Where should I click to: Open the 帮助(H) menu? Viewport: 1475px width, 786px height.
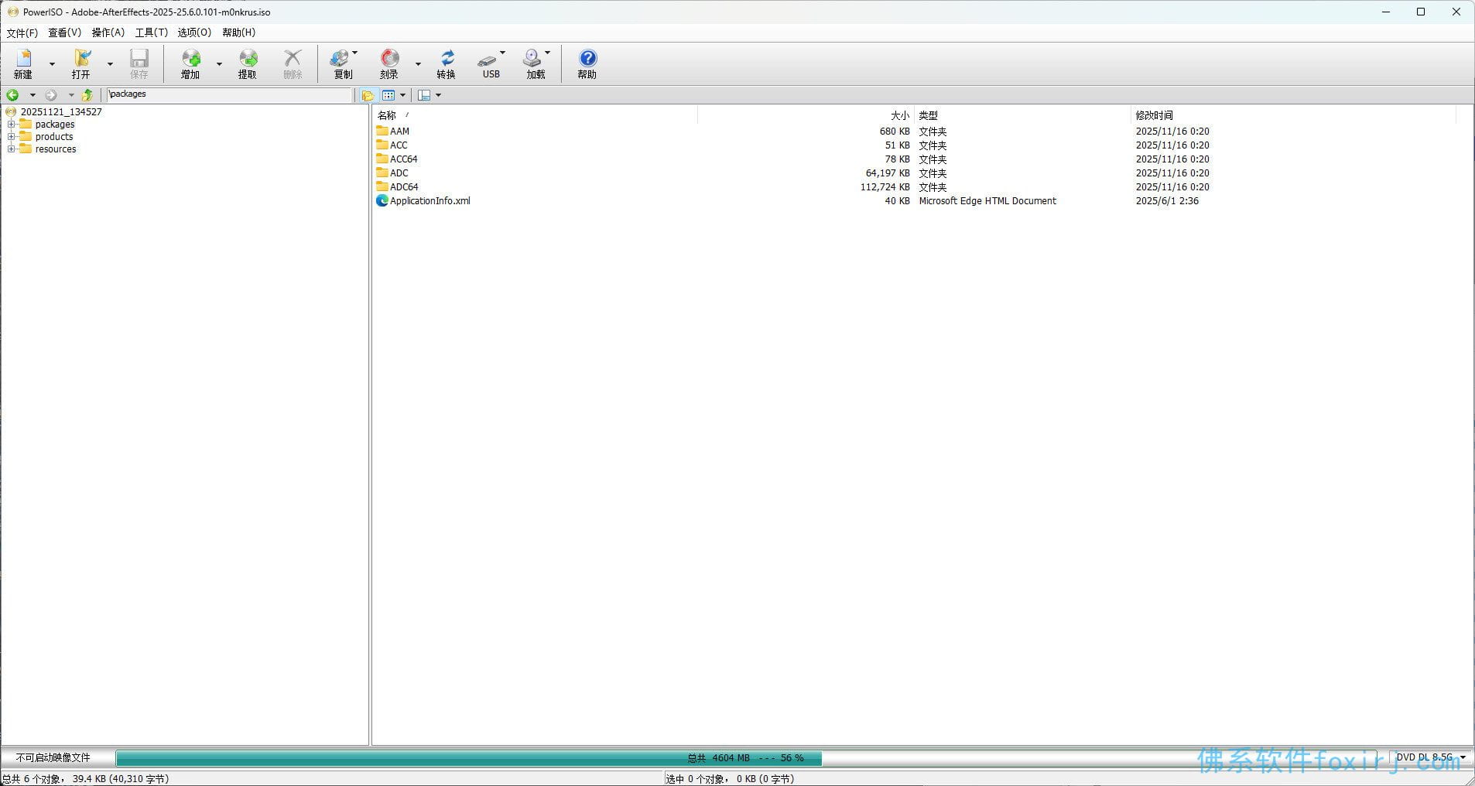pos(238,32)
